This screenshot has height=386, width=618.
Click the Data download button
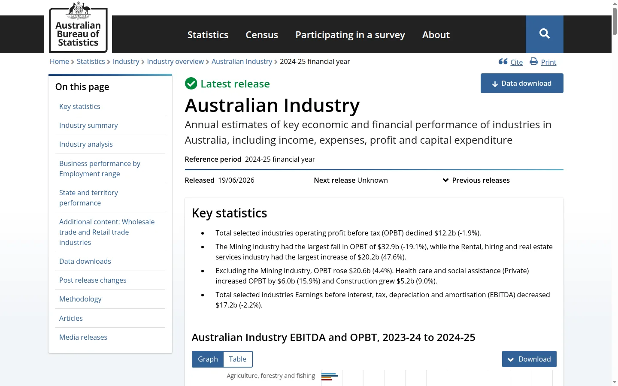522,83
